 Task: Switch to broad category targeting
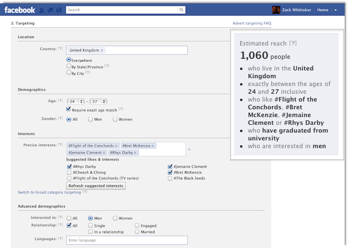(x=49, y=192)
